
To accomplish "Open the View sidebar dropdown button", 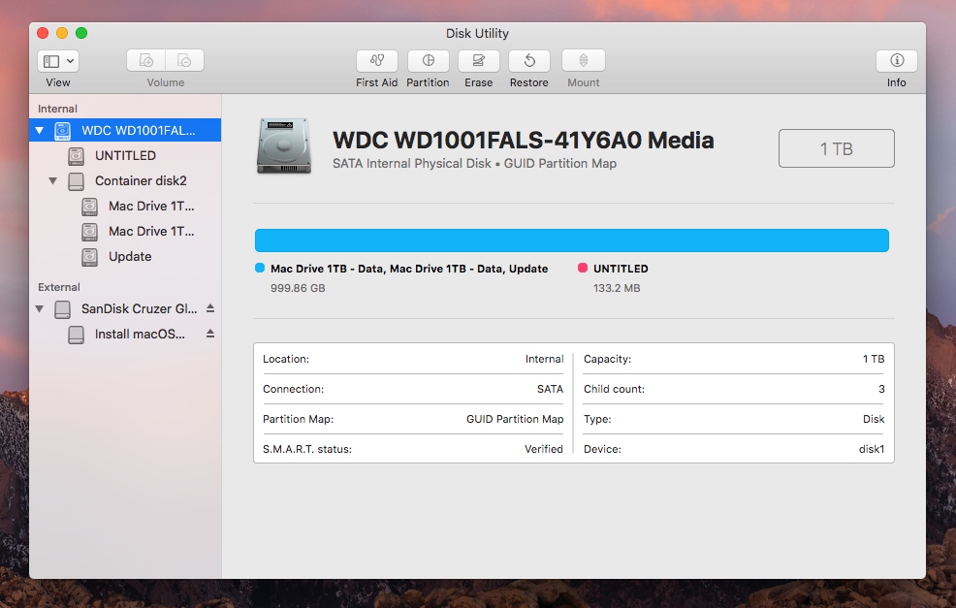I will click(58, 61).
